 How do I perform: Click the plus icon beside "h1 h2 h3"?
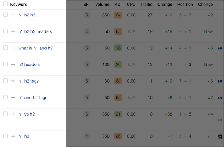tap(13, 15)
